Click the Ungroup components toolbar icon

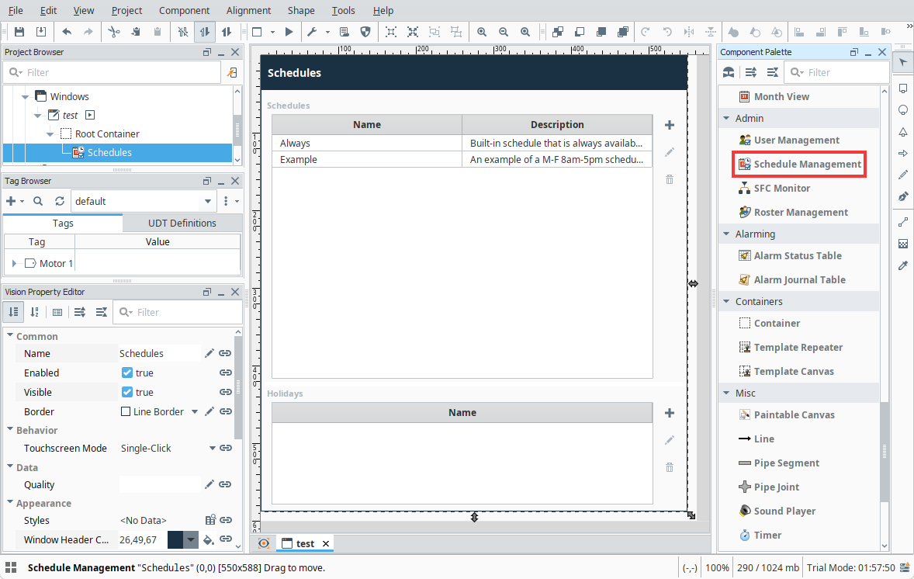pyautogui.click(x=455, y=32)
